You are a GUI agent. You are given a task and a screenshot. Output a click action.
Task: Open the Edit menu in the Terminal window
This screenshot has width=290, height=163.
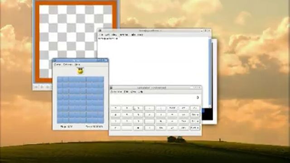click(107, 35)
